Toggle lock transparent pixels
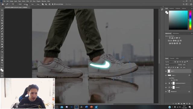This screenshot has height=109, width=193. pyautogui.click(x=169, y=68)
